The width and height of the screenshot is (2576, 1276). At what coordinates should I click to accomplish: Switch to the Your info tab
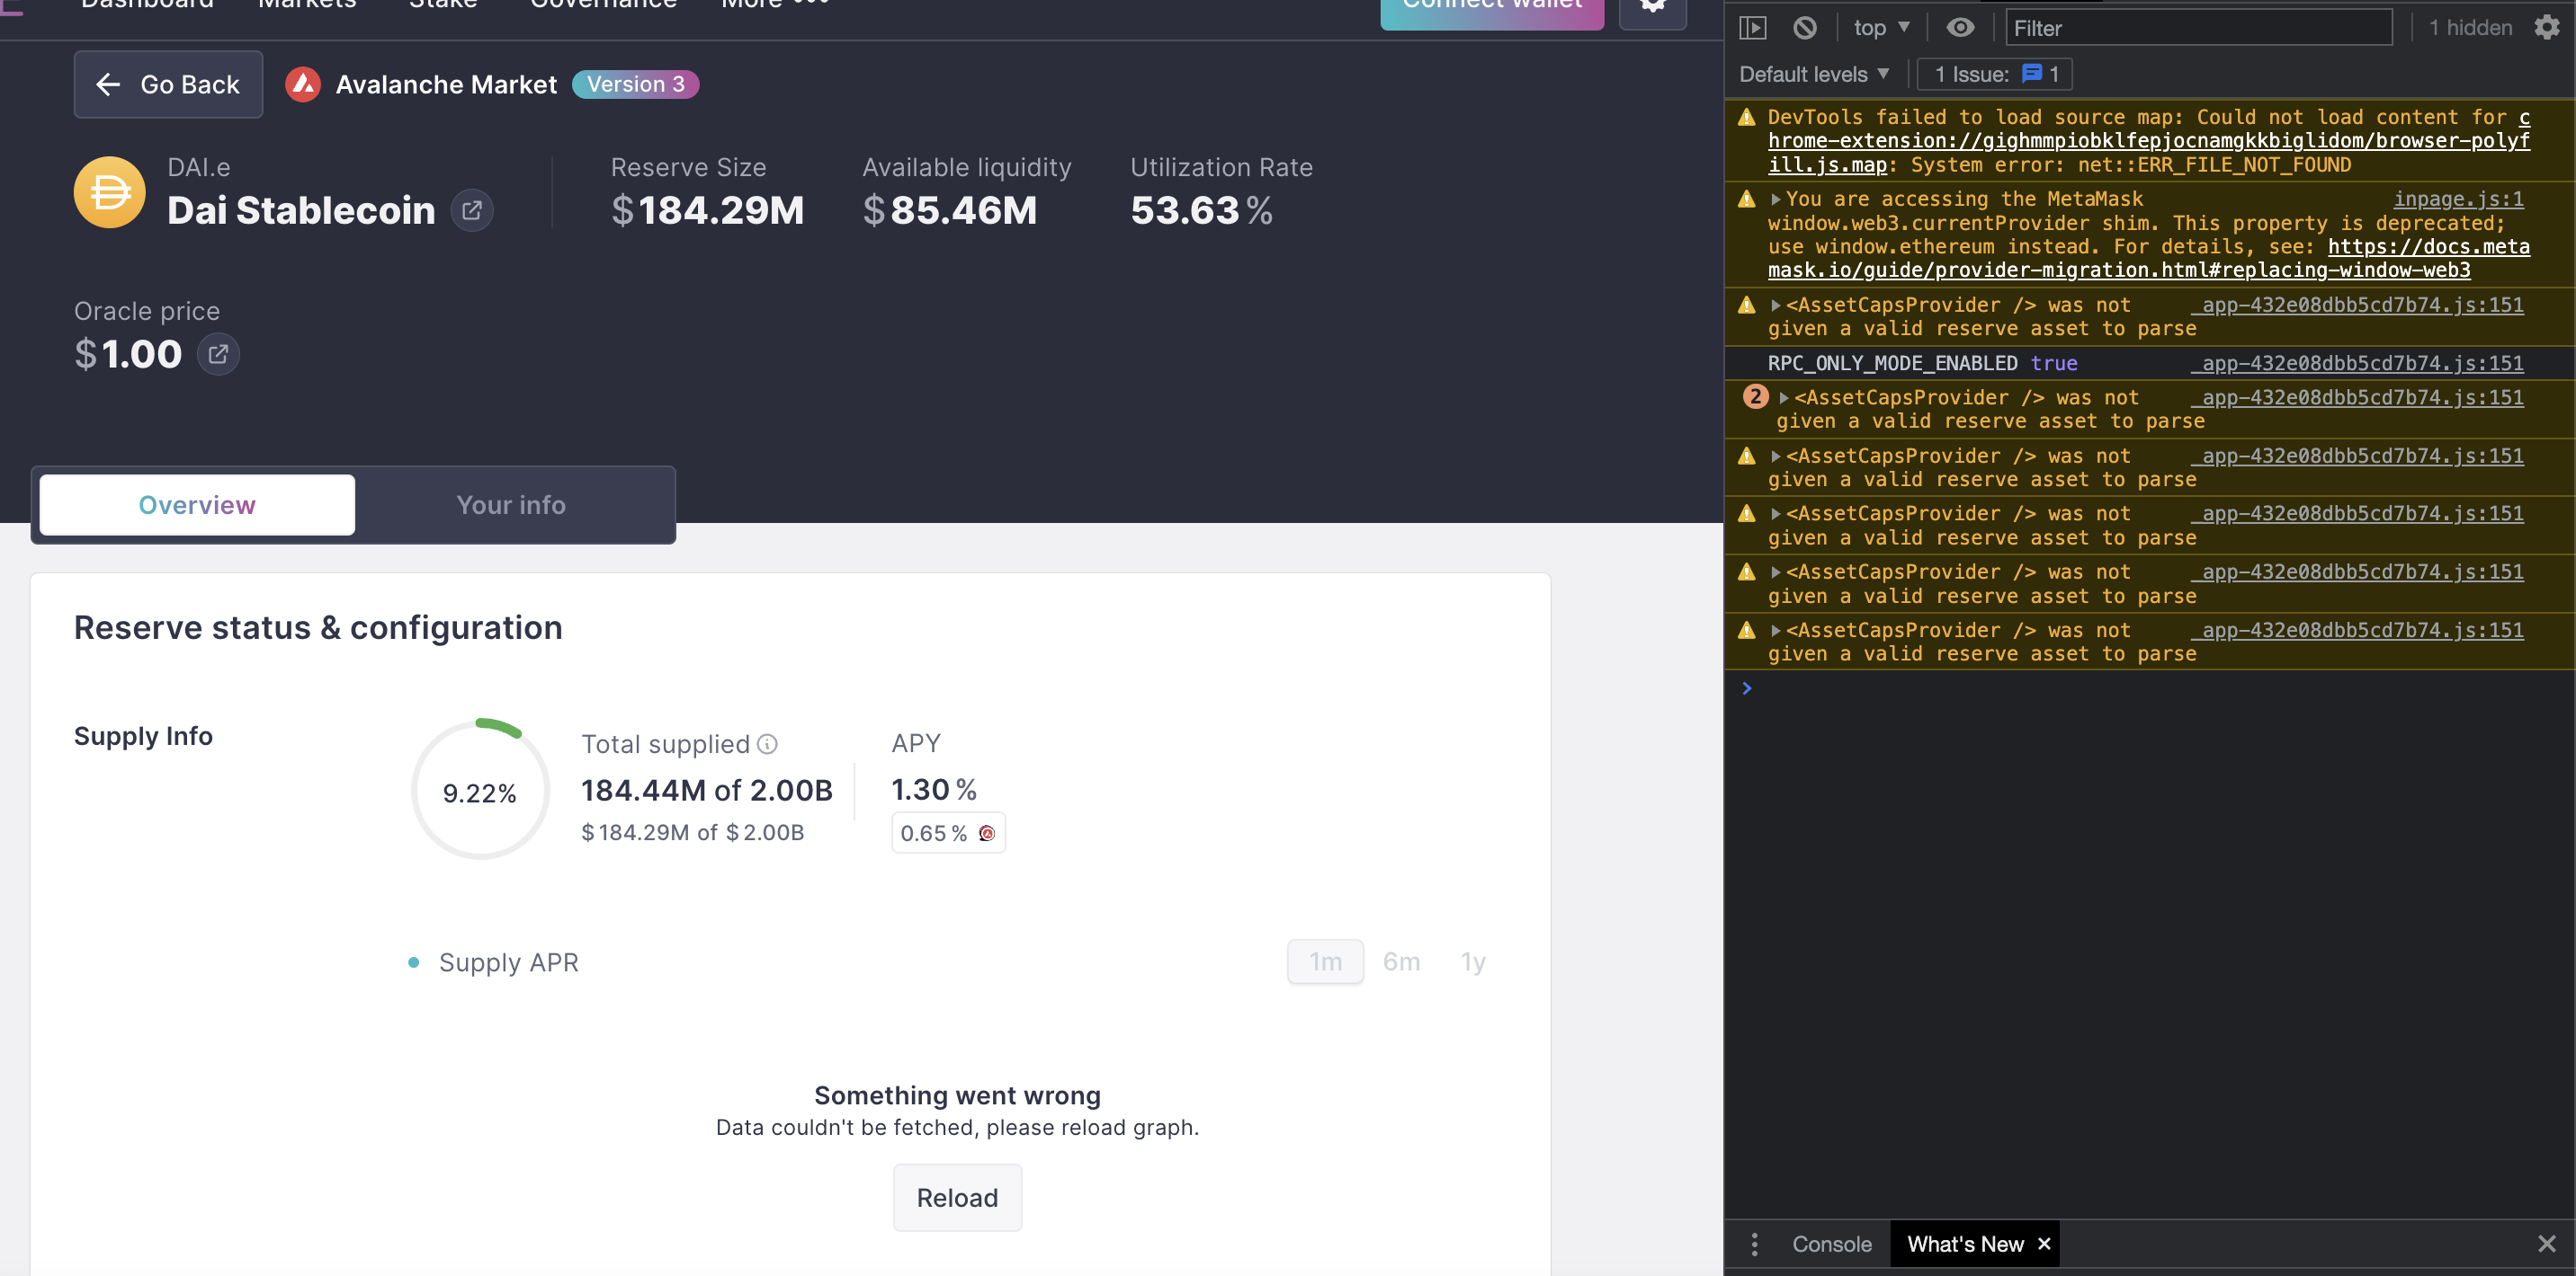tap(511, 506)
